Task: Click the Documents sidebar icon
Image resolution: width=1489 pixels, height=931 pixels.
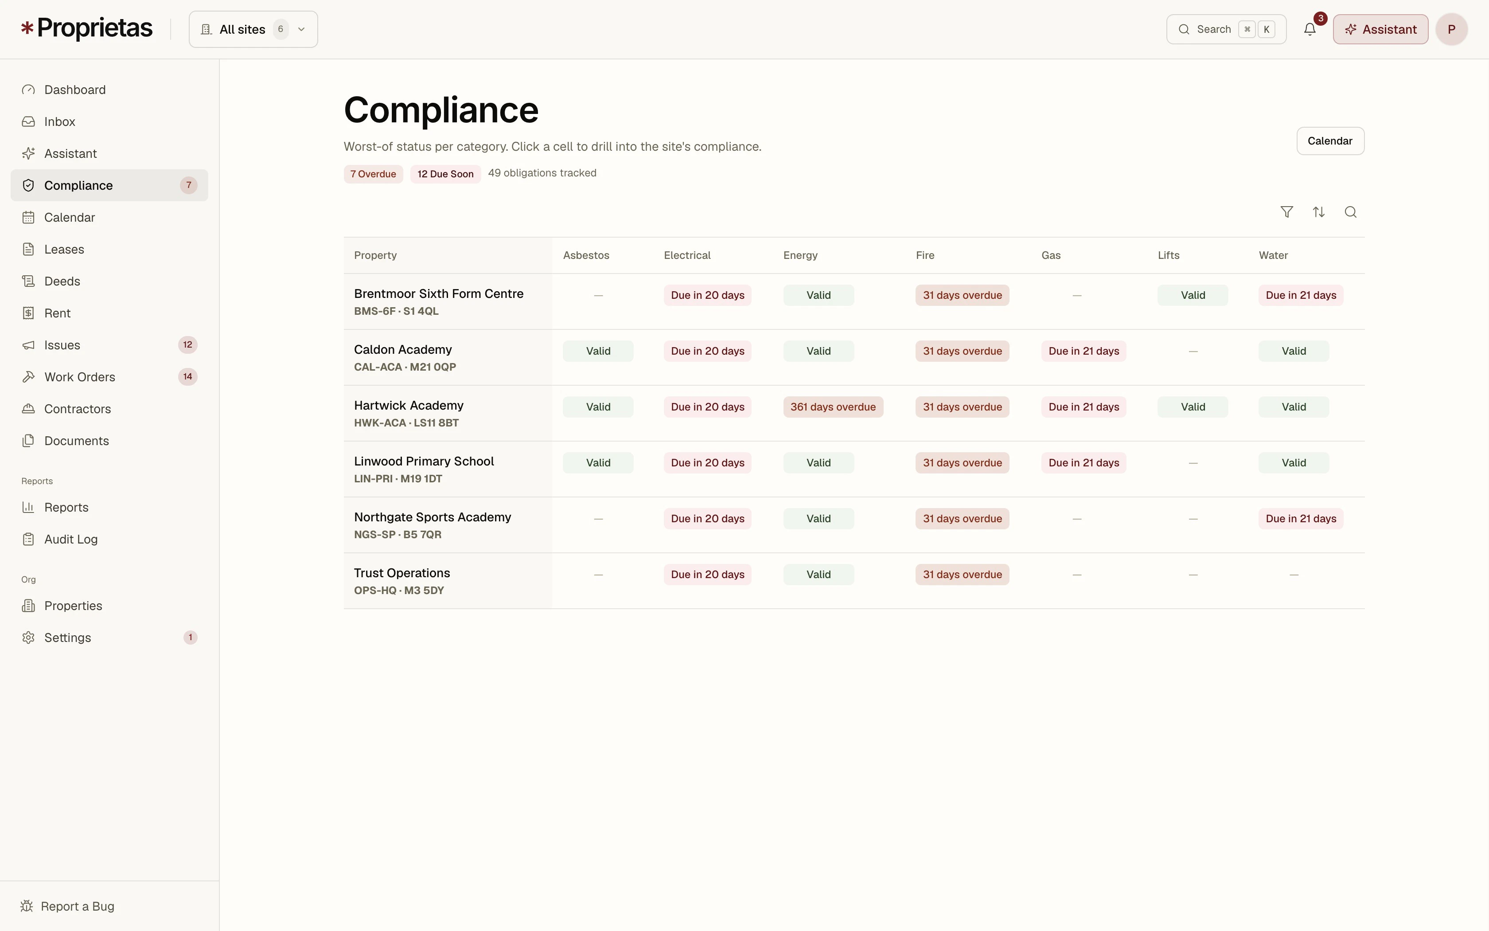Action: (28, 441)
